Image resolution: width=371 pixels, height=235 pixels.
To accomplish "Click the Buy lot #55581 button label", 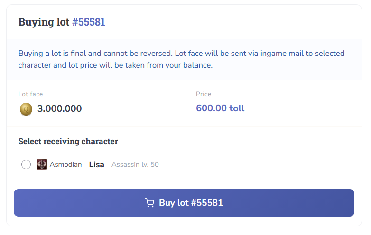I will pos(191,203).
